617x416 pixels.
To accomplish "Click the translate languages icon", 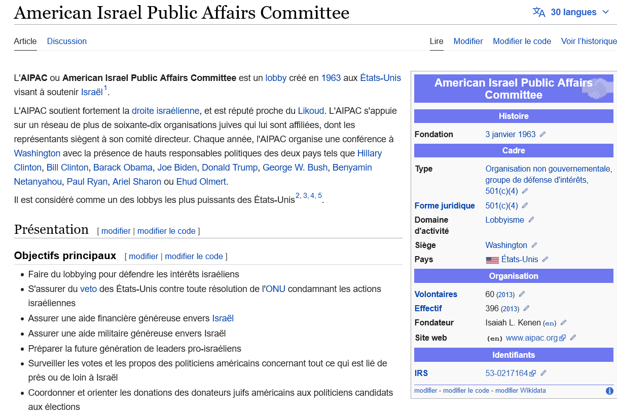I will 538,12.
